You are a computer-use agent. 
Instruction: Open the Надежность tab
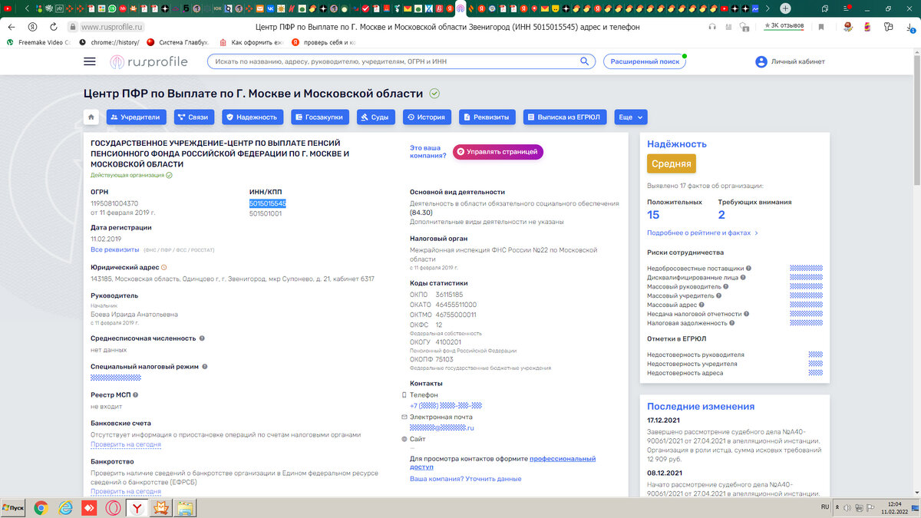click(x=251, y=117)
